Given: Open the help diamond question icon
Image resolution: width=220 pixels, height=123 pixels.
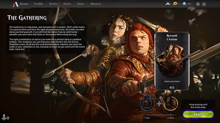Looking at the screenshot, I should (x=198, y=4).
